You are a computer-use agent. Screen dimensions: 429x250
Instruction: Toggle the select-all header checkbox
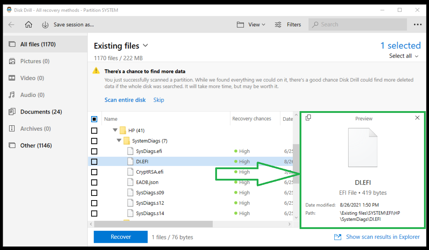tap(94, 119)
